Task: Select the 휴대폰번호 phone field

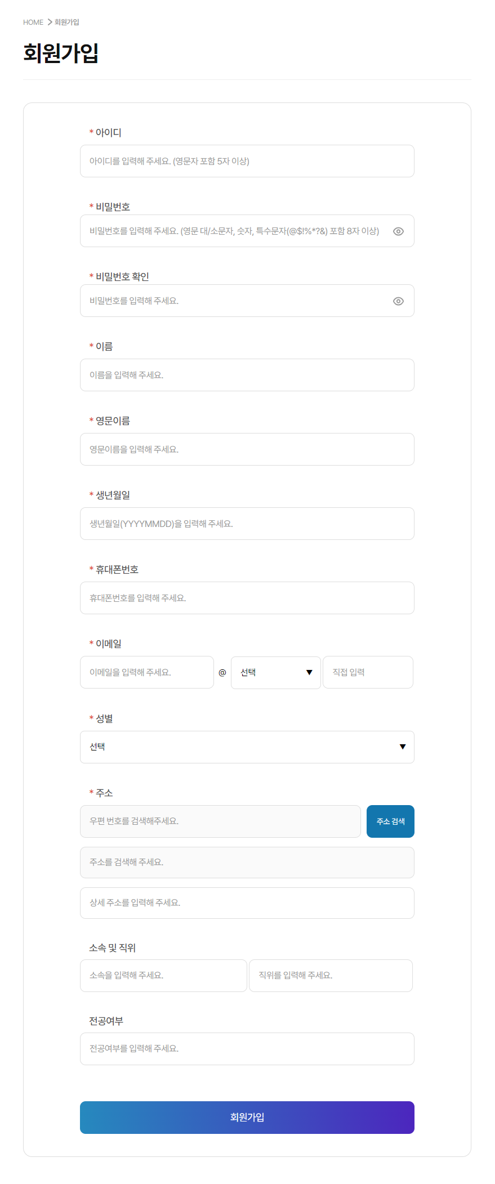Action: 247,598
